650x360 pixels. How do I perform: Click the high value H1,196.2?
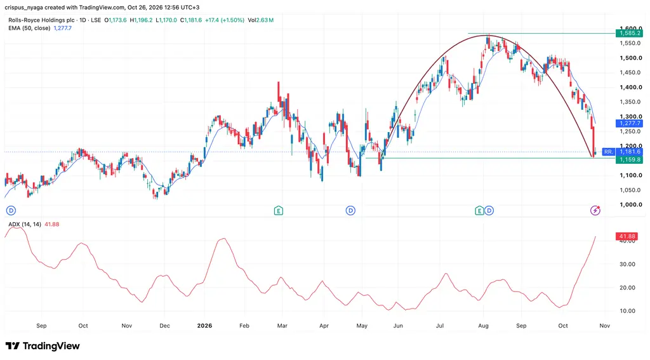142,20
